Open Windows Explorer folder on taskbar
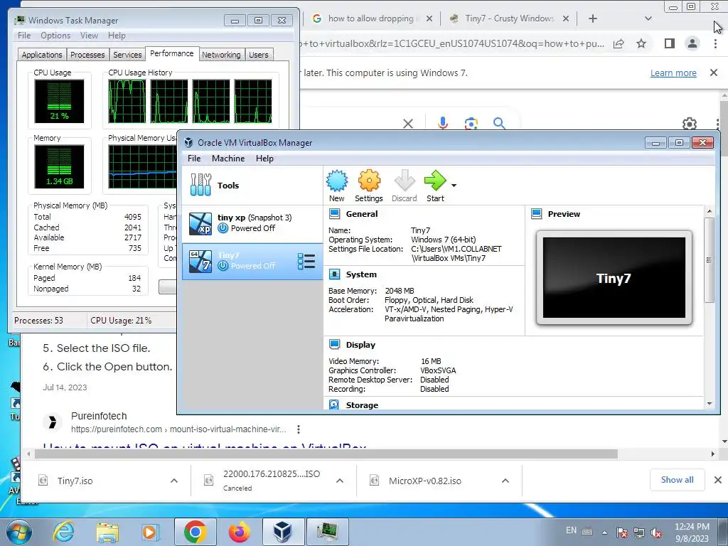The height and width of the screenshot is (546, 728). pos(107,532)
